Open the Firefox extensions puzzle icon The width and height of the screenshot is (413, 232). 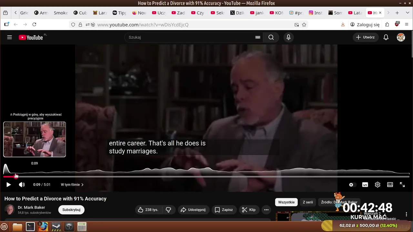(x=387, y=24)
